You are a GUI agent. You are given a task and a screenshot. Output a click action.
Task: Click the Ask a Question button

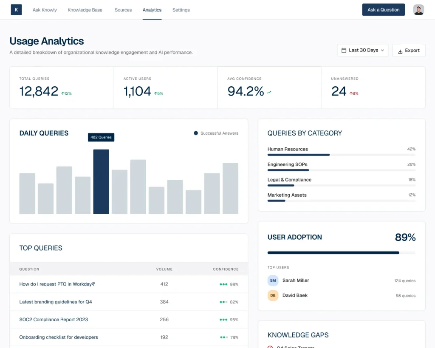(384, 10)
